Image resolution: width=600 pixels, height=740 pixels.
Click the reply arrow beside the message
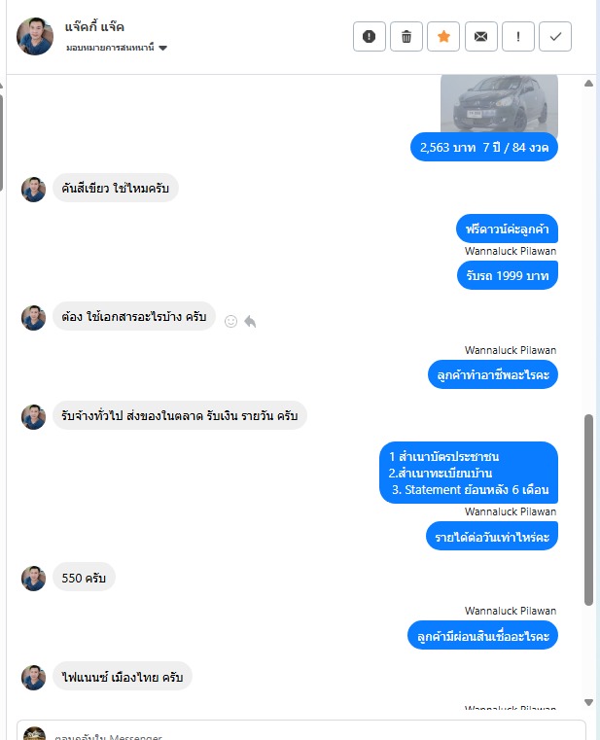tap(250, 322)
